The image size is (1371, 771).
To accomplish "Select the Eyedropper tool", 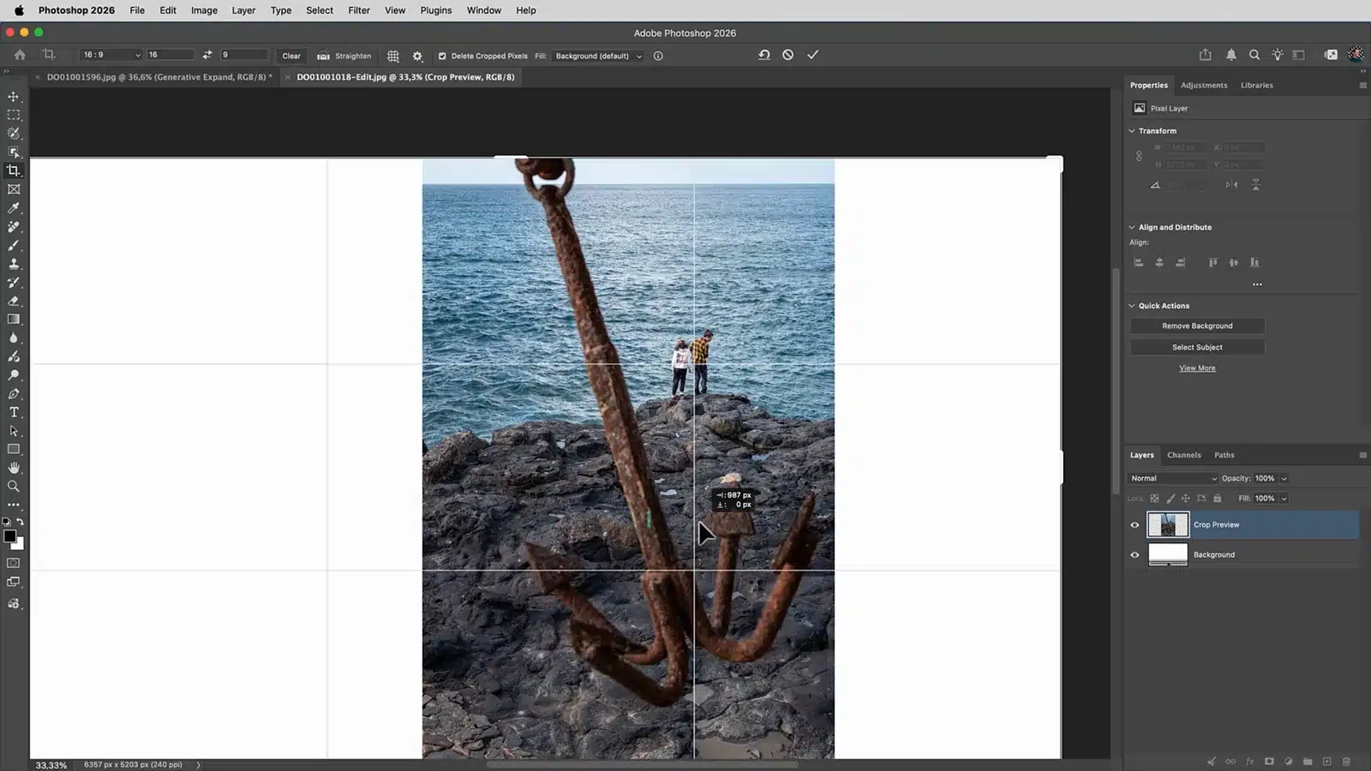I will point(14,208).
